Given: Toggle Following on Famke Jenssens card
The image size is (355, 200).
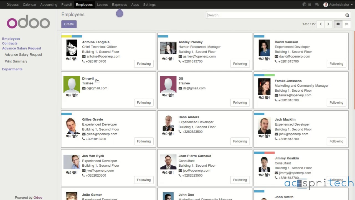Looking at the screenshot, I should click(336, 102).
